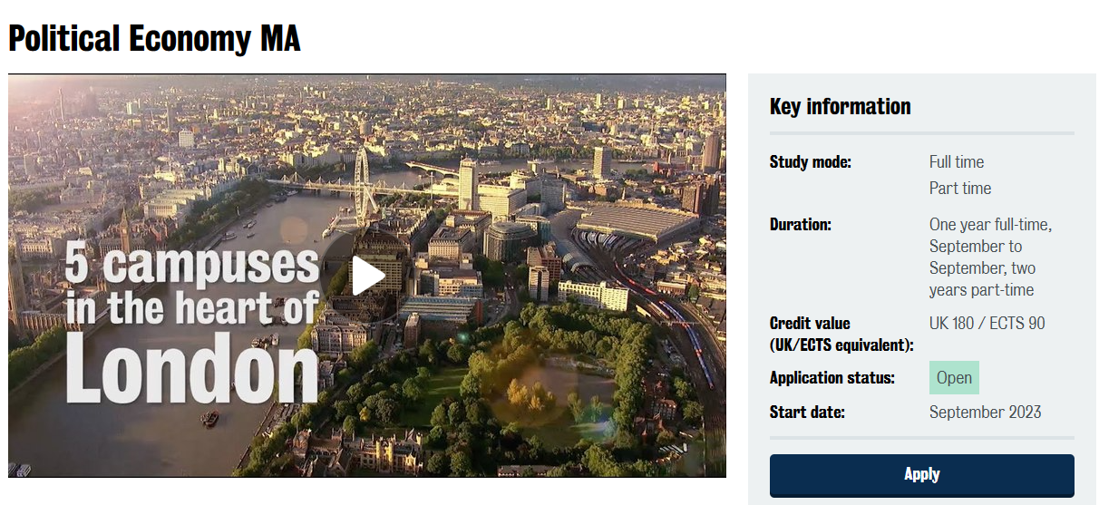Click the Start date label

pyautogui.click(x=807, y=413)
